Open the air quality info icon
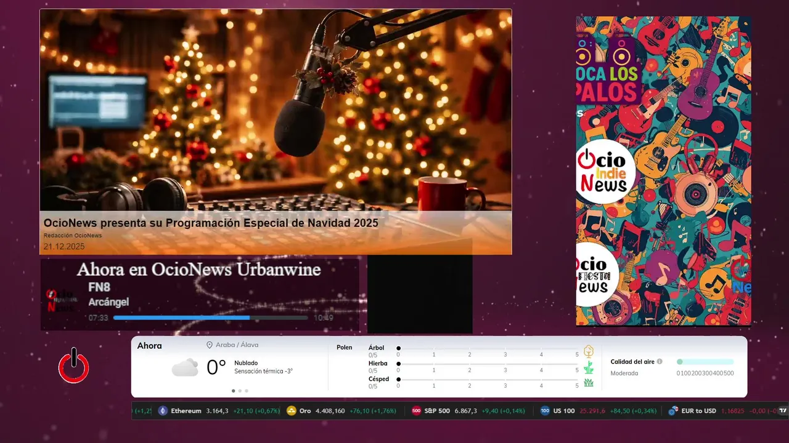 point(660,362)
